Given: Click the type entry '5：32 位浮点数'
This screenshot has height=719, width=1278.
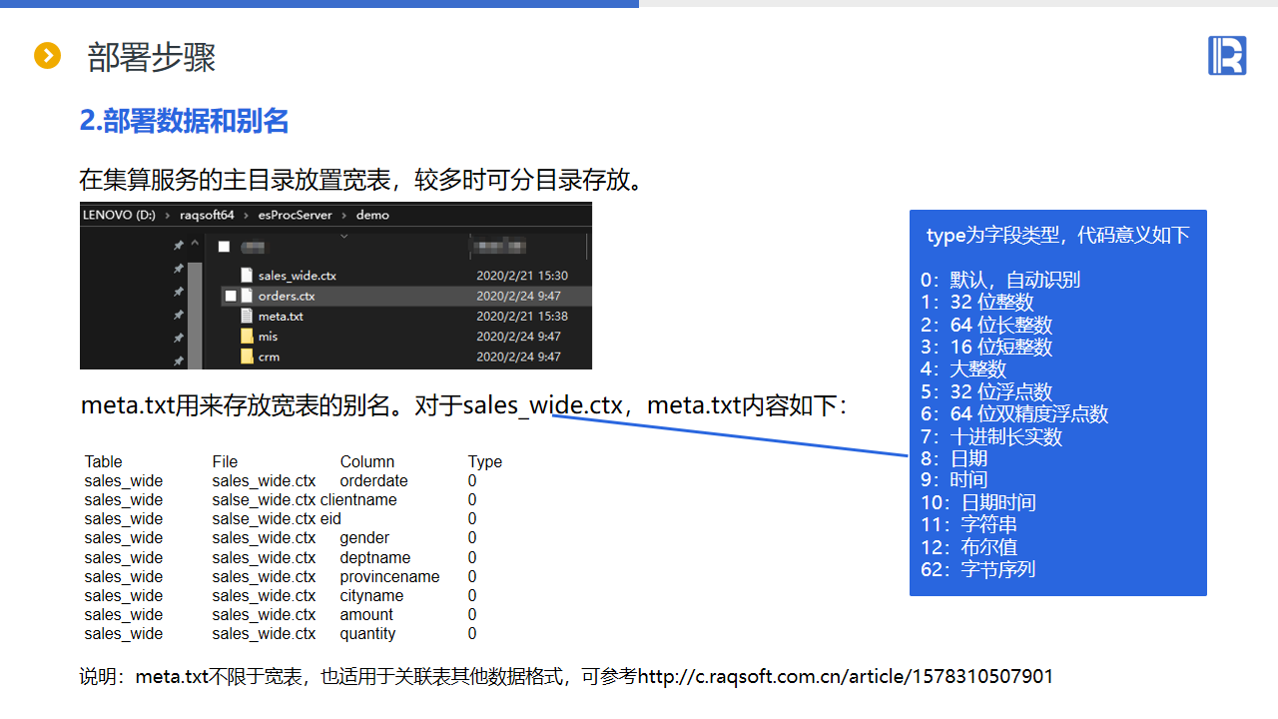Looking at the screenshot, I should (x=986, y=391).
